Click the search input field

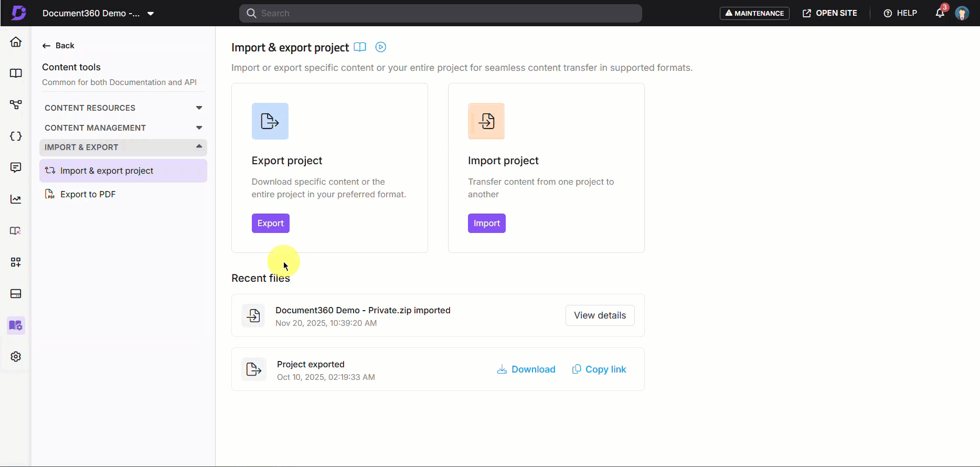point(441,14)
